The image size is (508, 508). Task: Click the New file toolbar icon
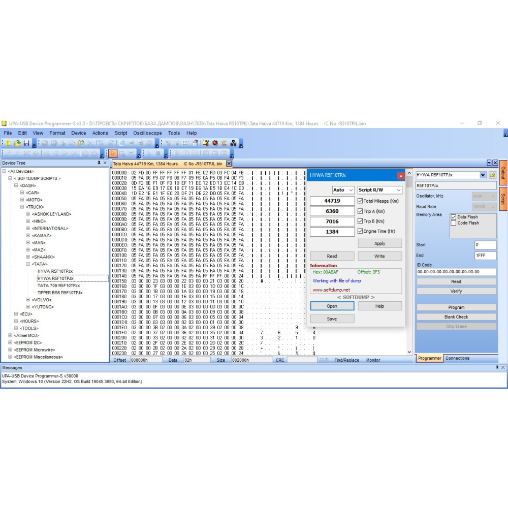8,143
